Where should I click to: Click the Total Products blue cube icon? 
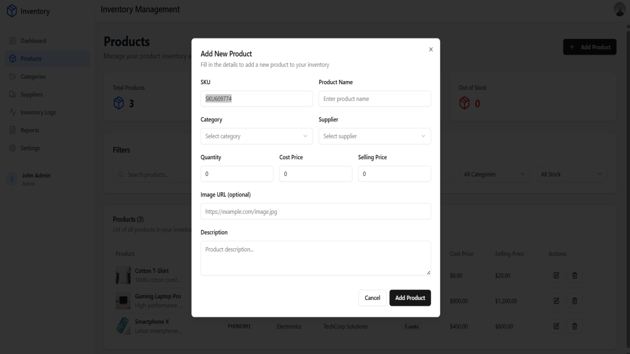(118, 103)
